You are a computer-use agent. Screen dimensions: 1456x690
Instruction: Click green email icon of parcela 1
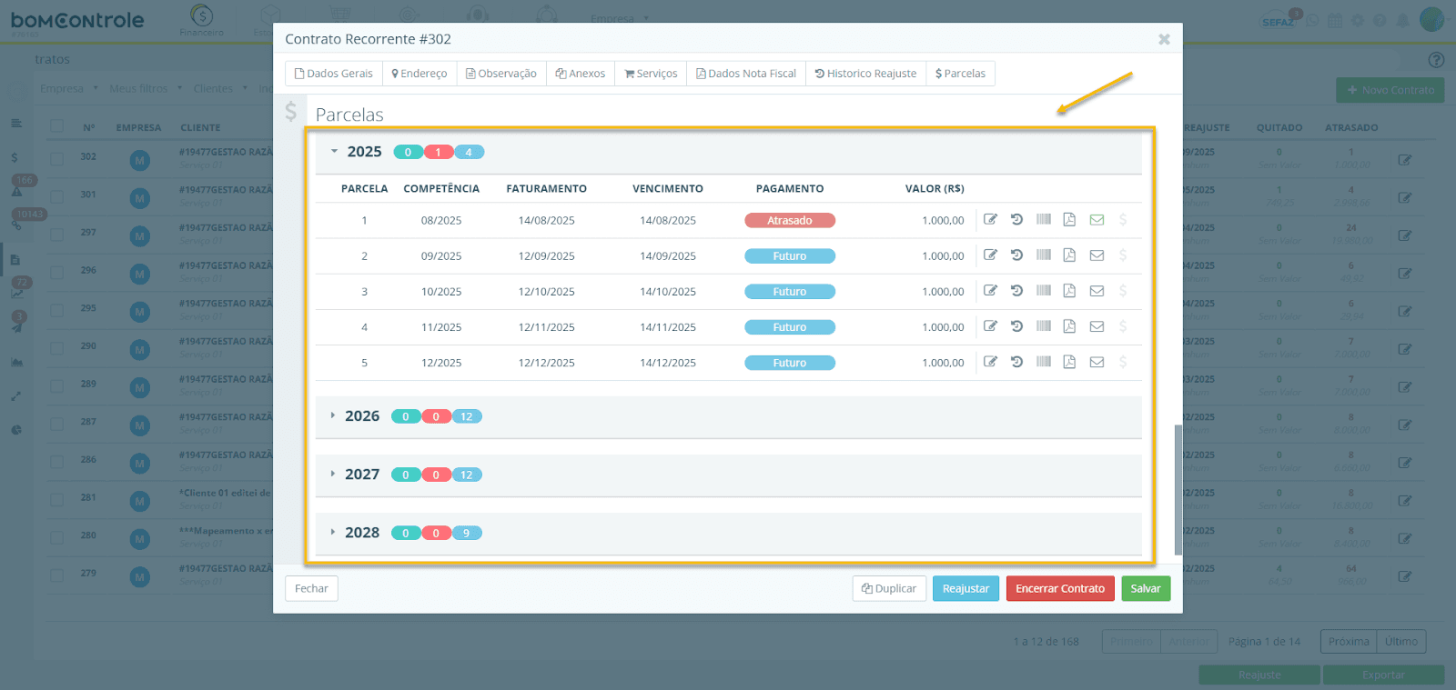pyautogui.click(x=1097, y=219)
